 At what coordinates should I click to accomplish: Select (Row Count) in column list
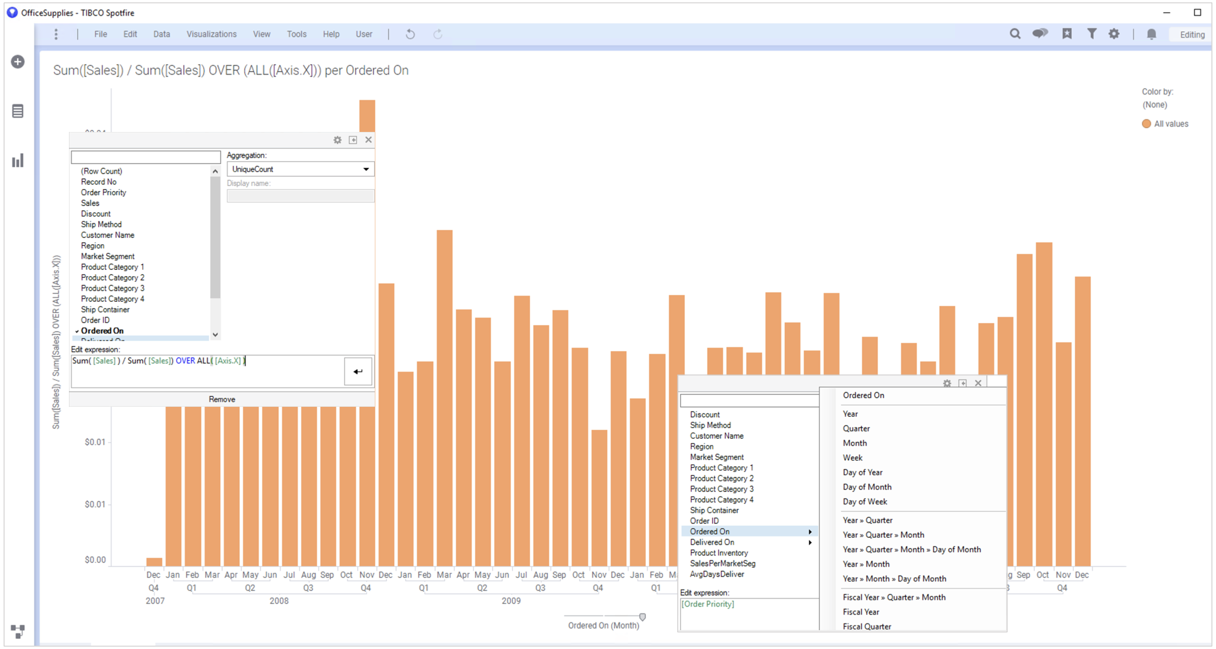pos(101,171)
